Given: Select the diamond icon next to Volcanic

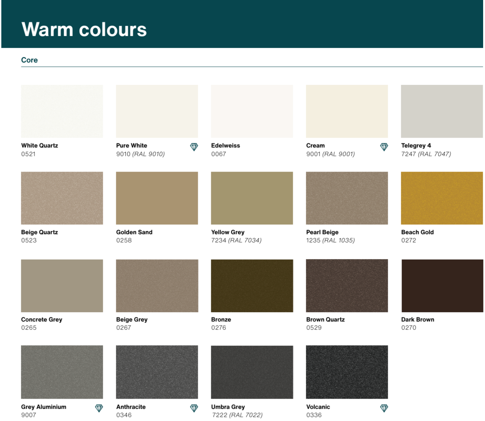Looking at the screenshot, I should pos(384,408).
